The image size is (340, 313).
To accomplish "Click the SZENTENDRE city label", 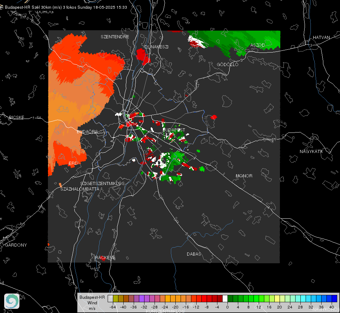I will (115, 37).
